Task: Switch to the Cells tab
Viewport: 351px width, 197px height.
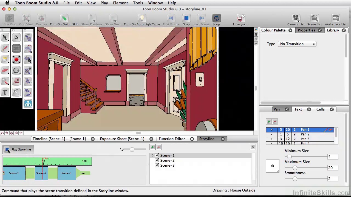Action: pos(320,109)
